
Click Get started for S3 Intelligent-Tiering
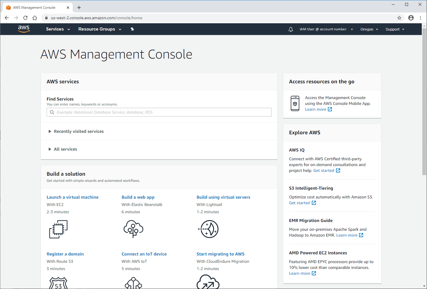[x=300, y=203]
